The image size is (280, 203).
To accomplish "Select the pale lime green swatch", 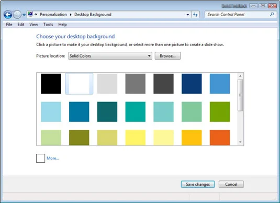I will click(51, 138).
